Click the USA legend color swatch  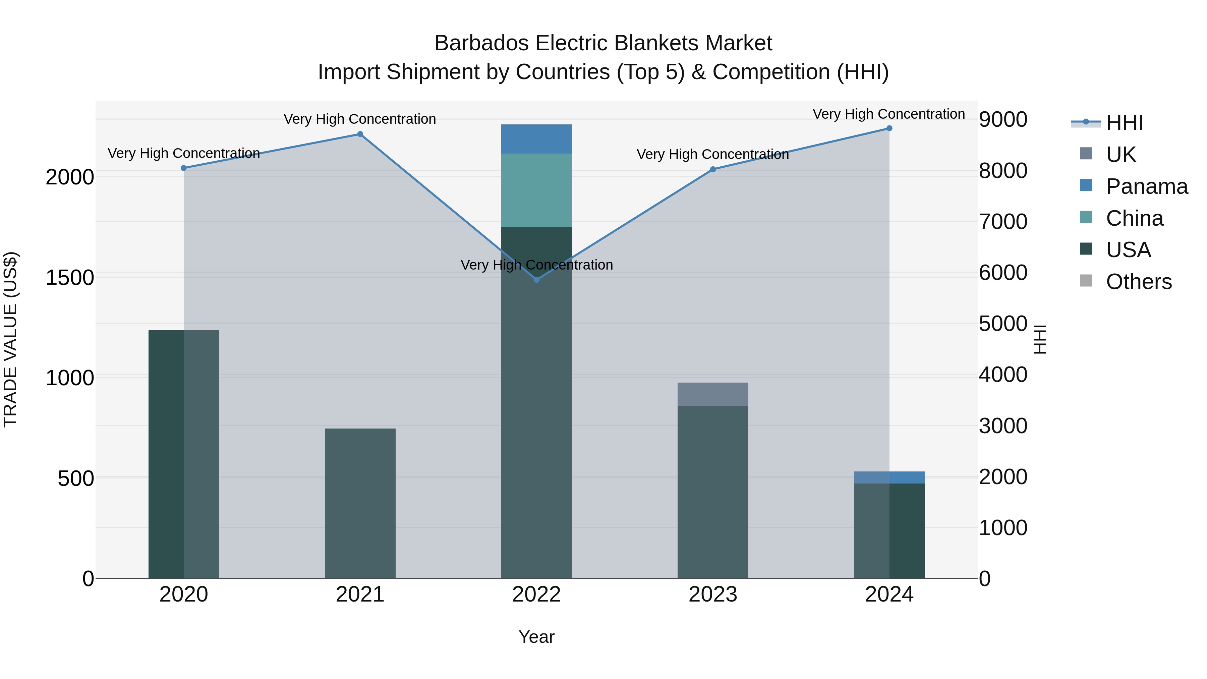click(x=1086, y=249)
